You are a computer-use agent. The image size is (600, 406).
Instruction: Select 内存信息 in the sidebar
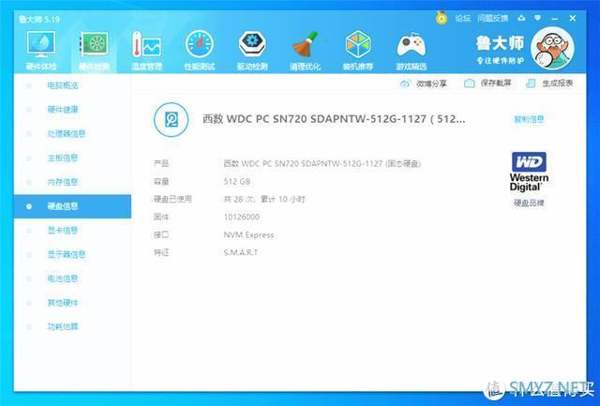pyautogui.click(x=63, y=182)
